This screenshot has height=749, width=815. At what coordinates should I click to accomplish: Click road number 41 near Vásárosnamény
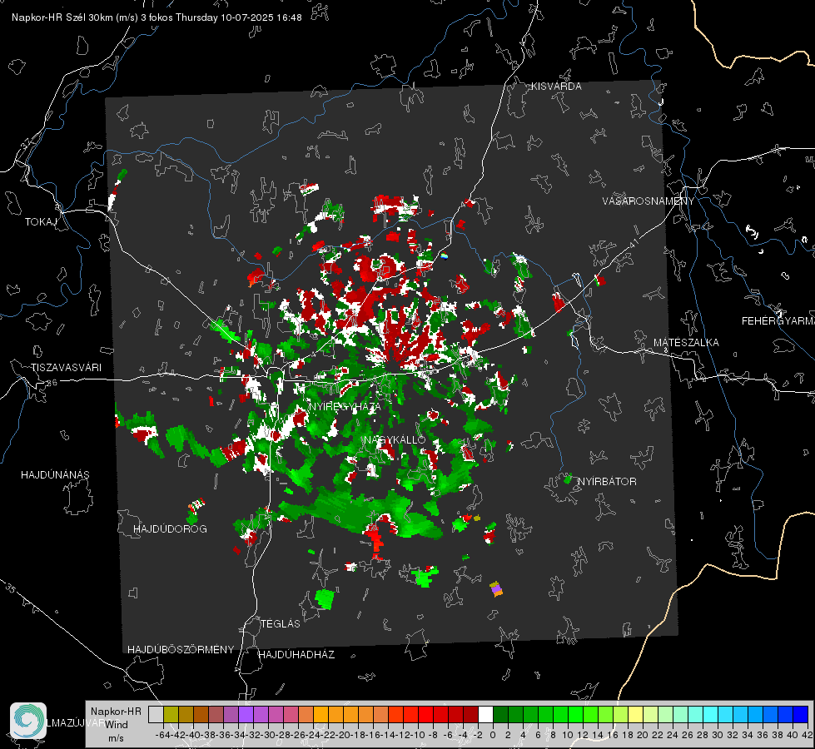(634, 243)
